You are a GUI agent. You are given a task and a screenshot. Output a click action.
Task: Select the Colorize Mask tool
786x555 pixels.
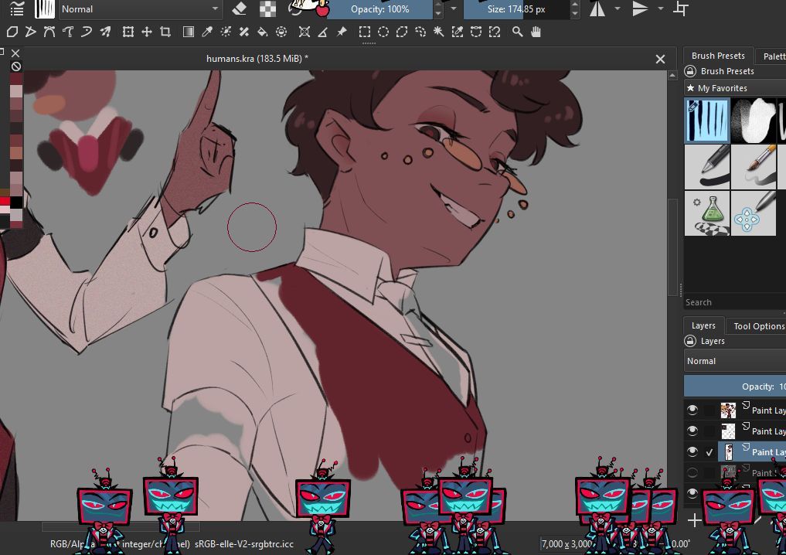[226, 32]
